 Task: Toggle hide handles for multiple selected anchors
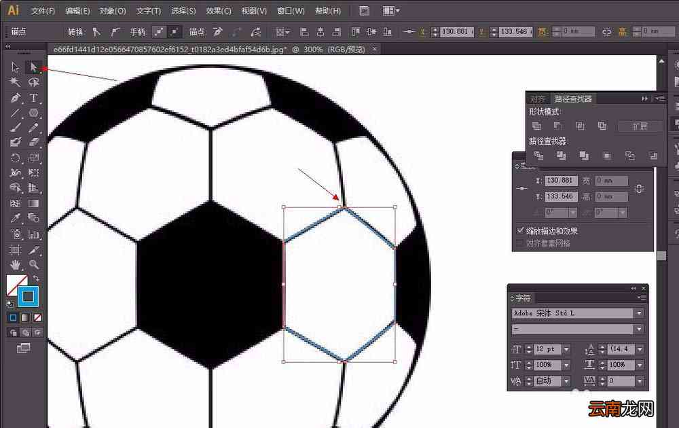174,32
